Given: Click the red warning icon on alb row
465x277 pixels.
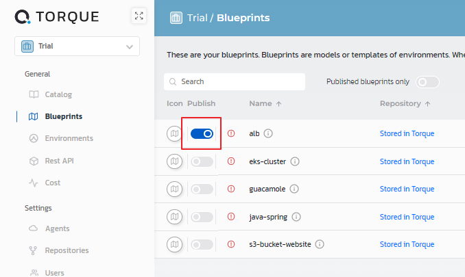Looking at the screenshot, I should (231, 134).
